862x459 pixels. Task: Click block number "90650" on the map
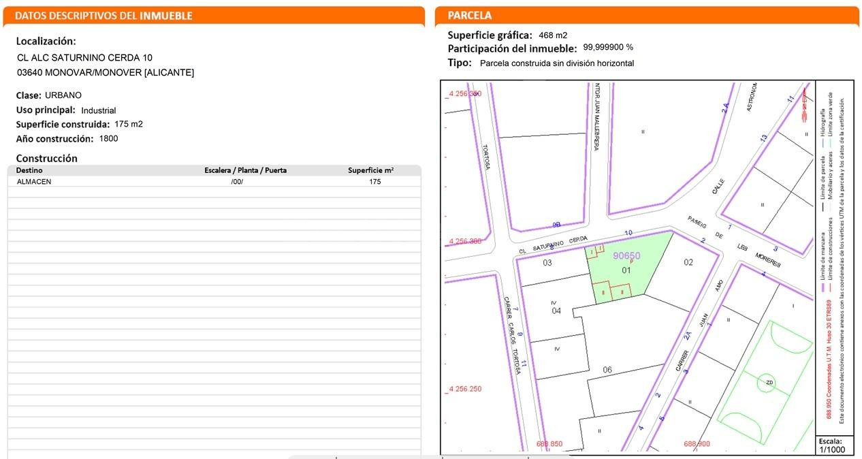point(626,256)
